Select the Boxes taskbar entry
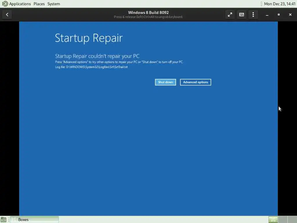297x223 pixels. pos(35,220)
